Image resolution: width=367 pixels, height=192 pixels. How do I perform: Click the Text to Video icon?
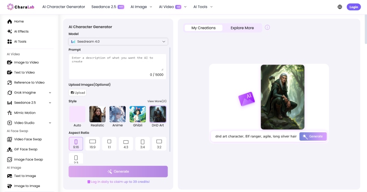pyautogui.click(x=10, y=72)
